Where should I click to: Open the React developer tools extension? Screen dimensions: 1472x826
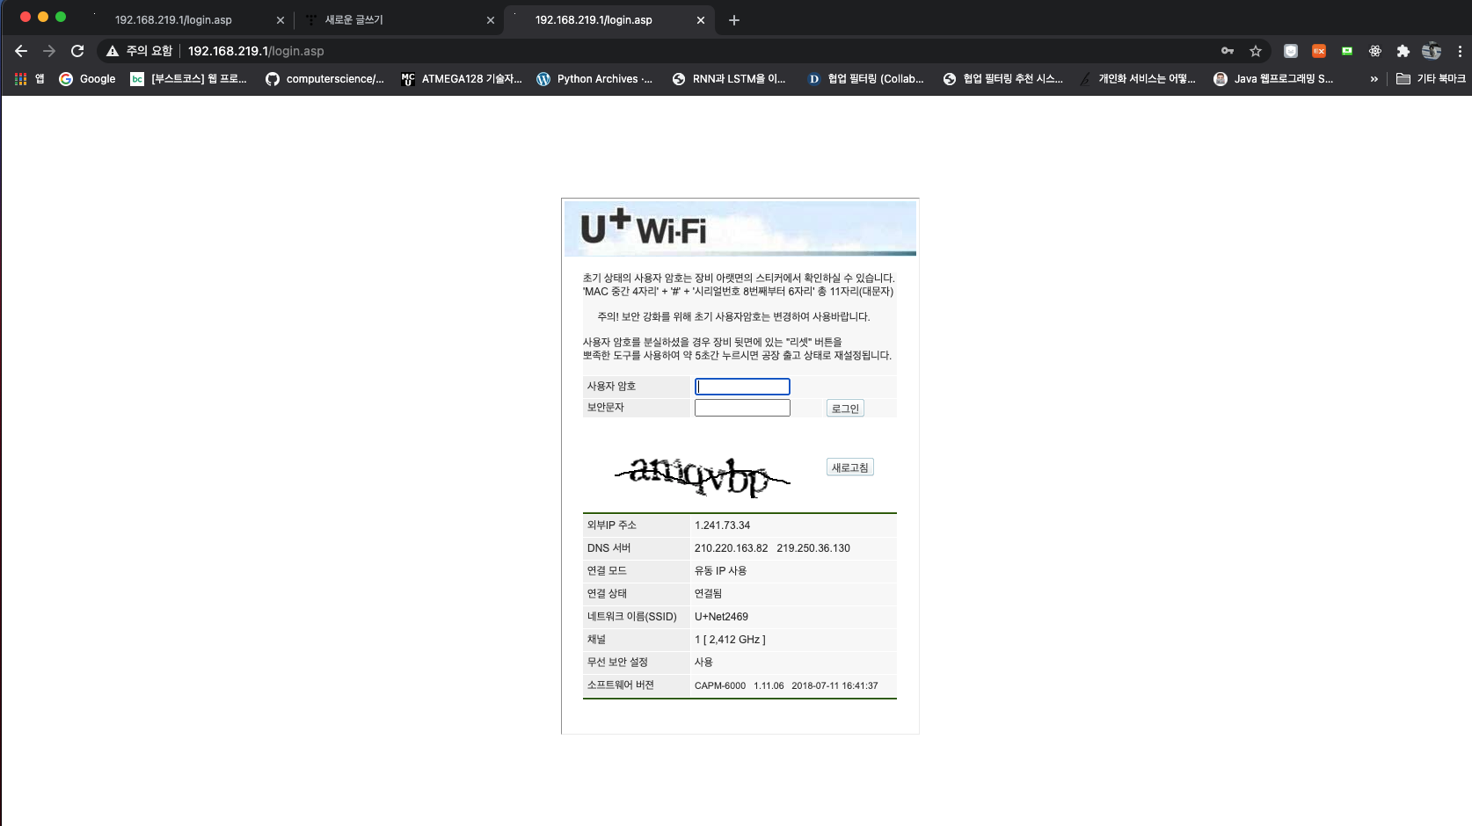1375,51
